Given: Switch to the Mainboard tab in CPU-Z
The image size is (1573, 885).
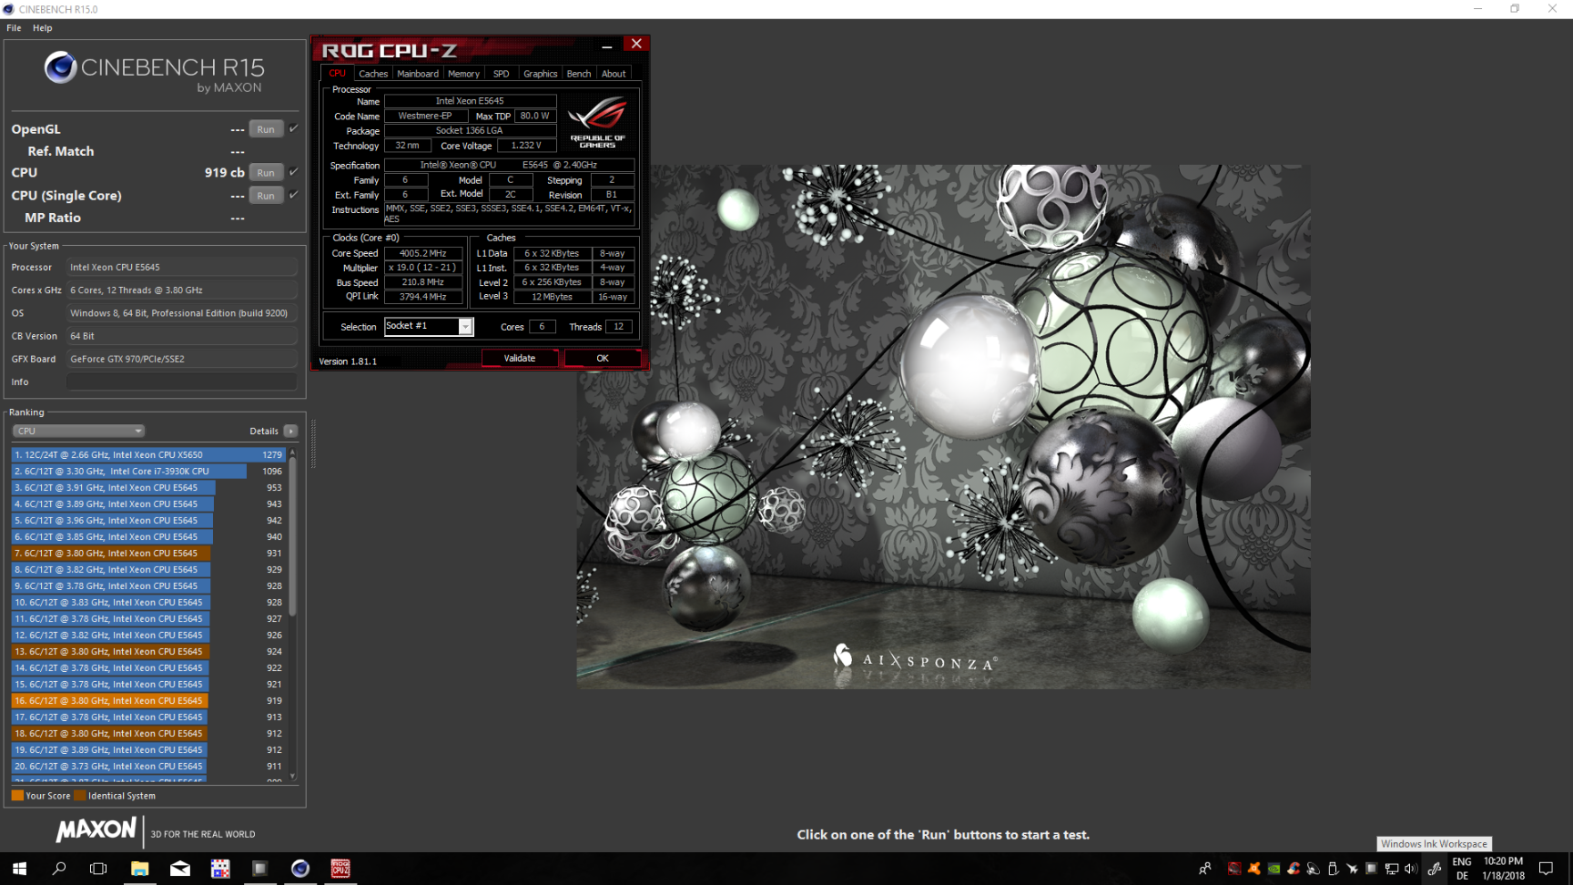Looking at the screenshot, I should 418,74.
